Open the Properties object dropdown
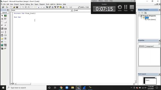Screen dimensions: 161x90 click(x=159, y=43)
